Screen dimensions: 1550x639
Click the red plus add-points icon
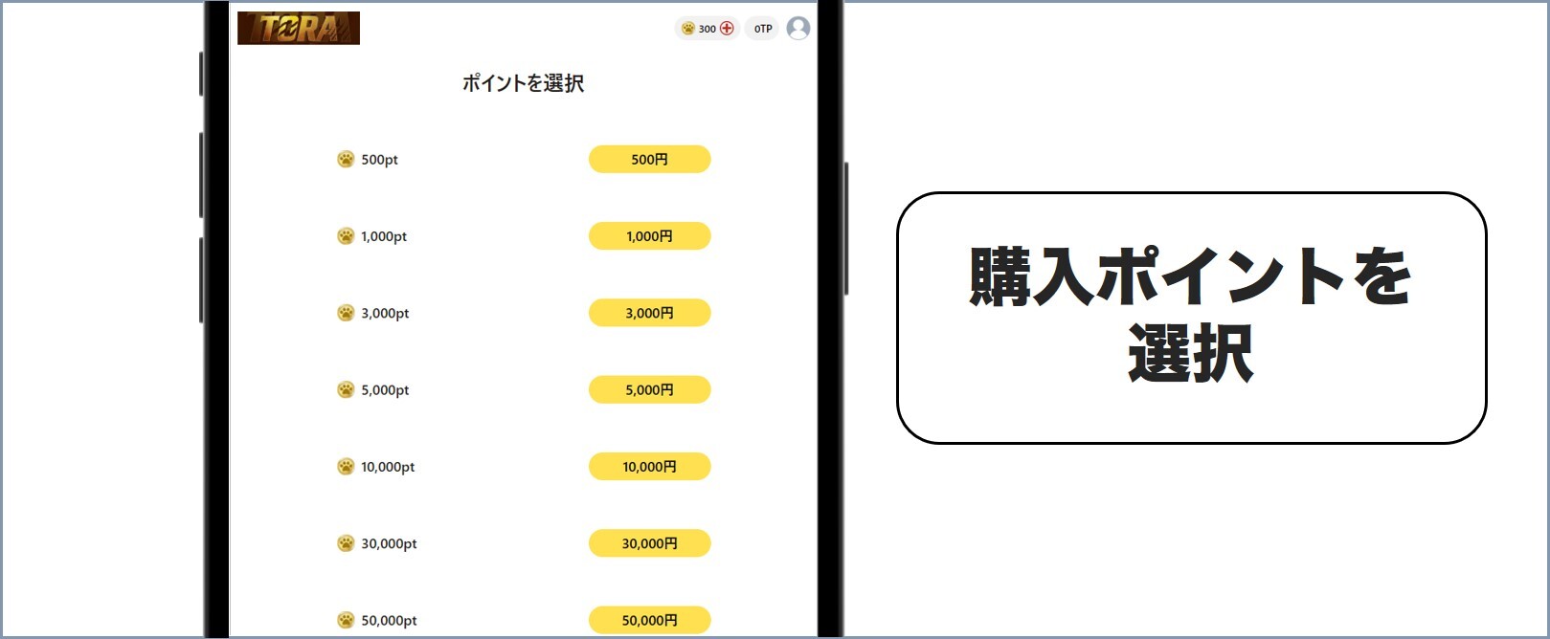coord(727,29)
